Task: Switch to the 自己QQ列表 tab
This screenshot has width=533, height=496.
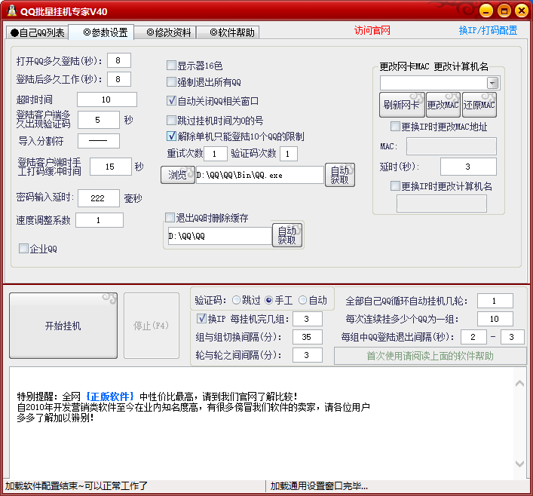Action: click(37, 32)
